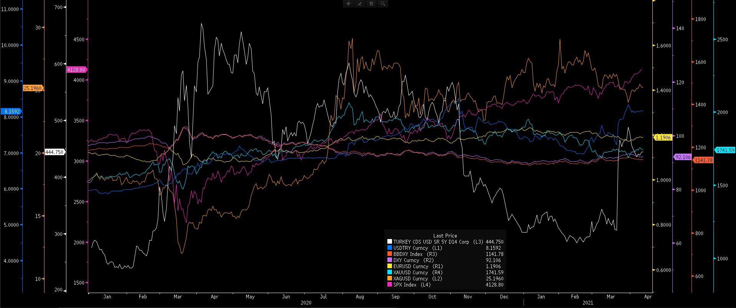The height and width of the screenshot is (308, 736).
Task: Activate the magnifier zoom tool icon
Action: 383,4
